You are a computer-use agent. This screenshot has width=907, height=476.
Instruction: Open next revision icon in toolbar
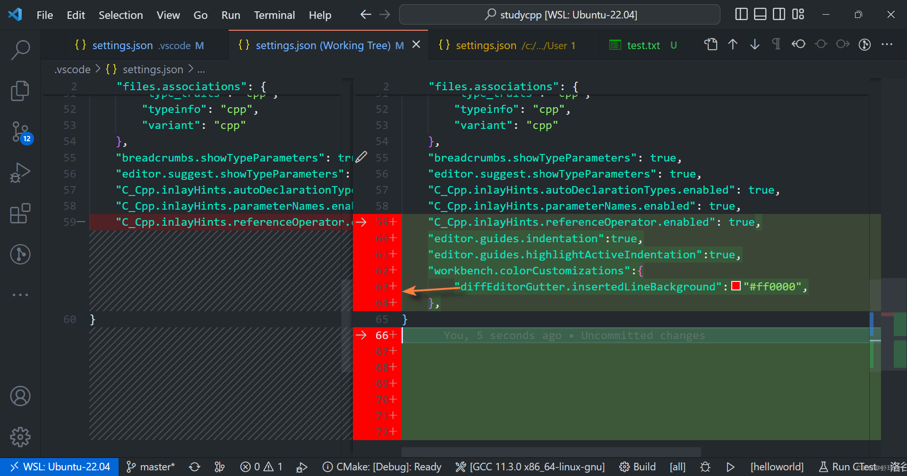(x=843, y=44)
